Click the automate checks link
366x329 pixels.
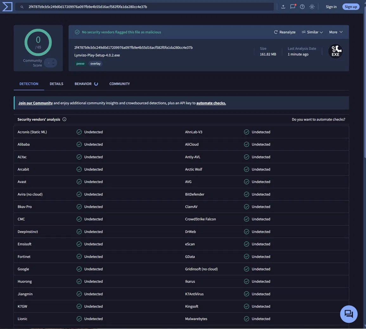click(211, 103)
